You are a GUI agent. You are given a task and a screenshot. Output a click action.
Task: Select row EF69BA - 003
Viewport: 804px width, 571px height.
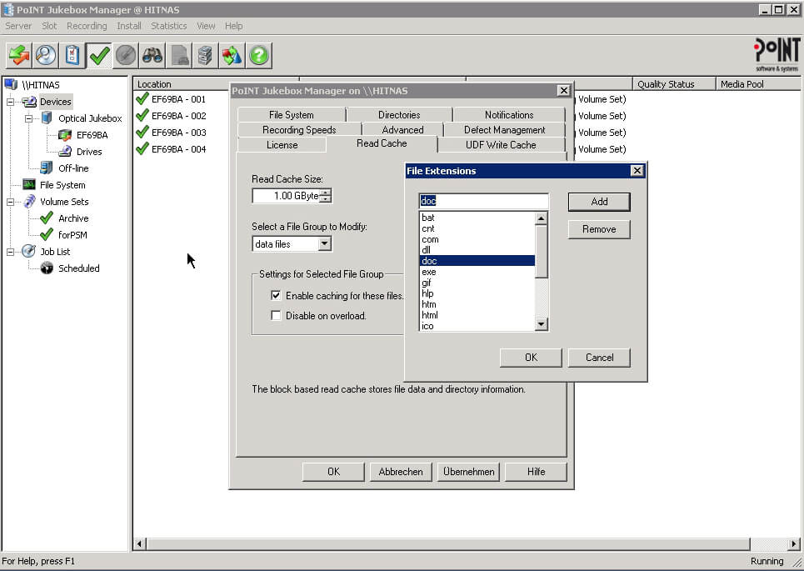click(x=178, y=133)
